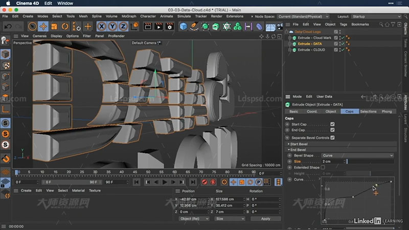Toggle End Cap checkbox
The width and height of the screenshot is (409, 230).
pyautogui.click(x=332, y=130)
